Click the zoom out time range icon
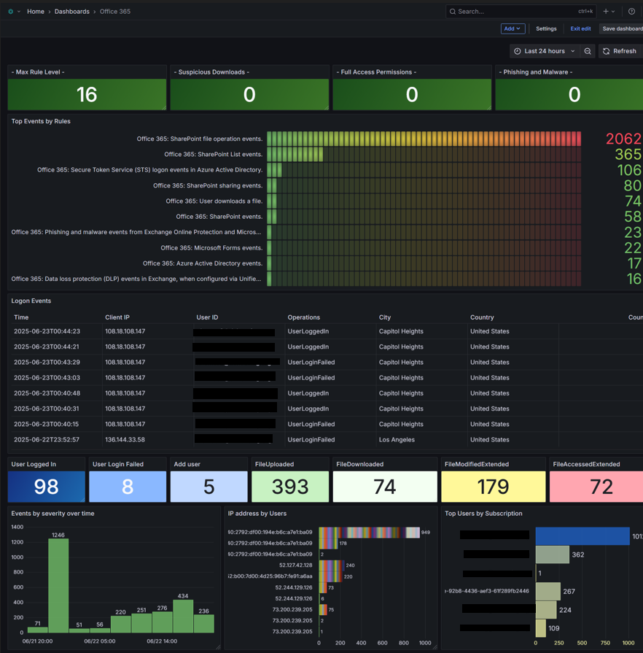This screenshot has width=643, height=653. click(588, 51)
